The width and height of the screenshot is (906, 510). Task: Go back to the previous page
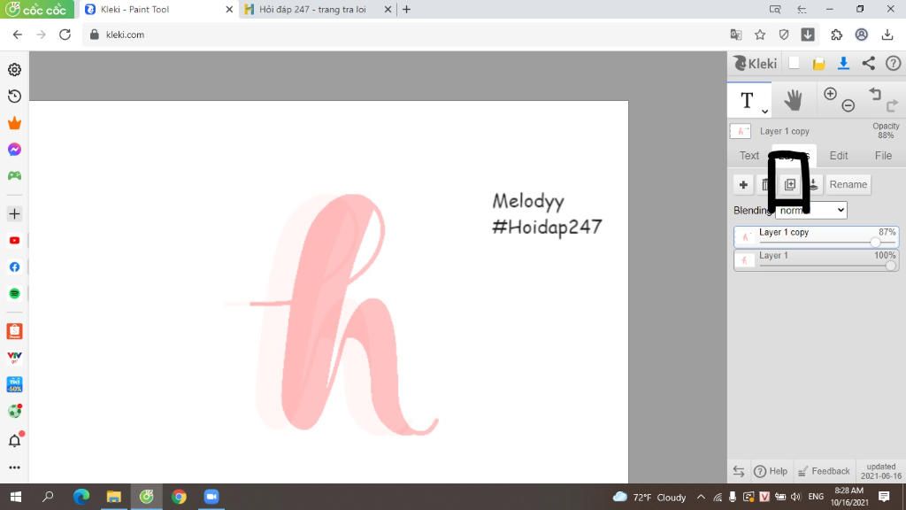(18, 35)
